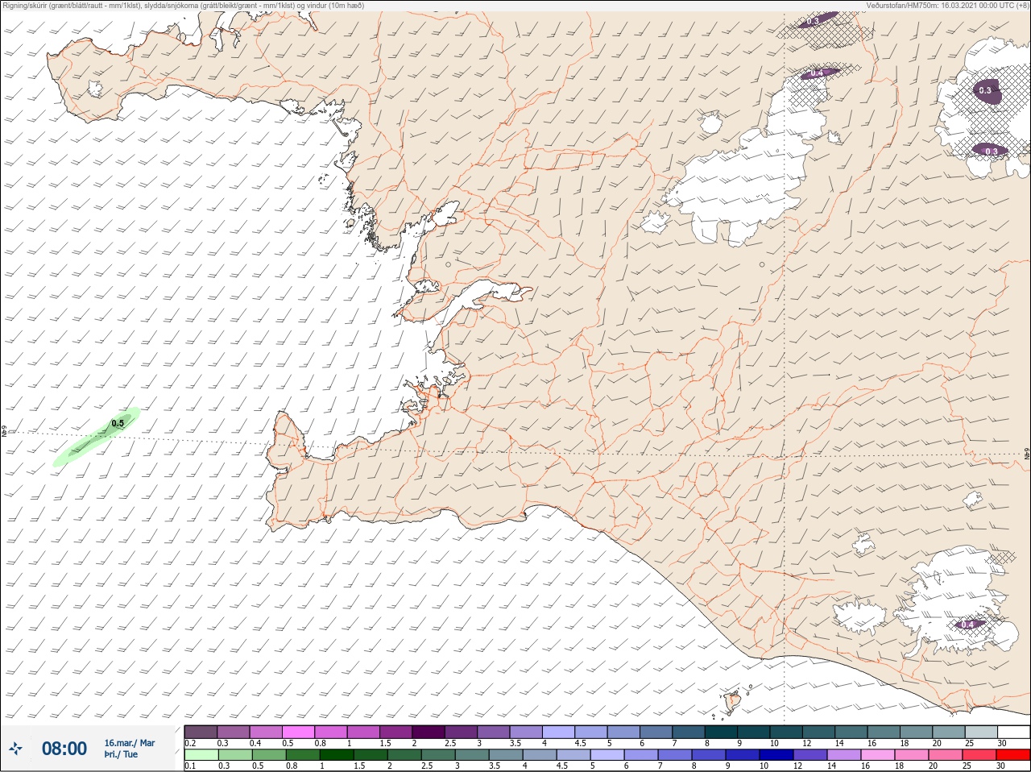
Task: Select the bright red lower-row swatch labeled 30
Action: (x=1014, y=755)
